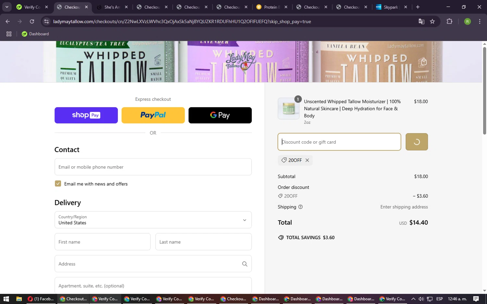This screenshot has width=487, height=304.
Task: Click the network icon in system tray
Action: pos(430,299)
